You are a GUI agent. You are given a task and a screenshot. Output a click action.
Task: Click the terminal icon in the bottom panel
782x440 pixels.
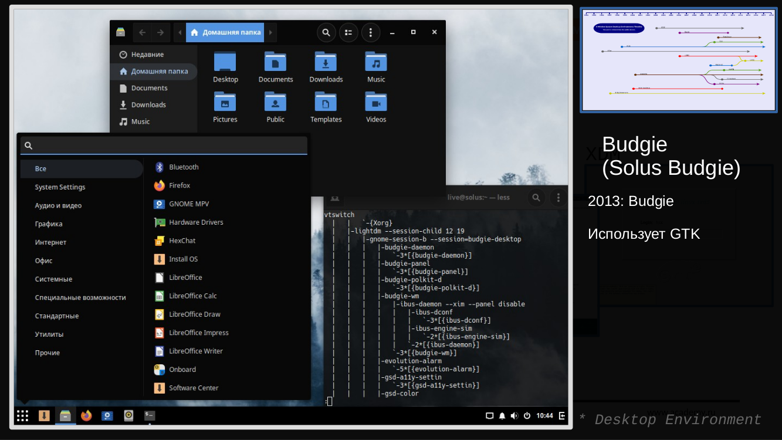point(150,416)
